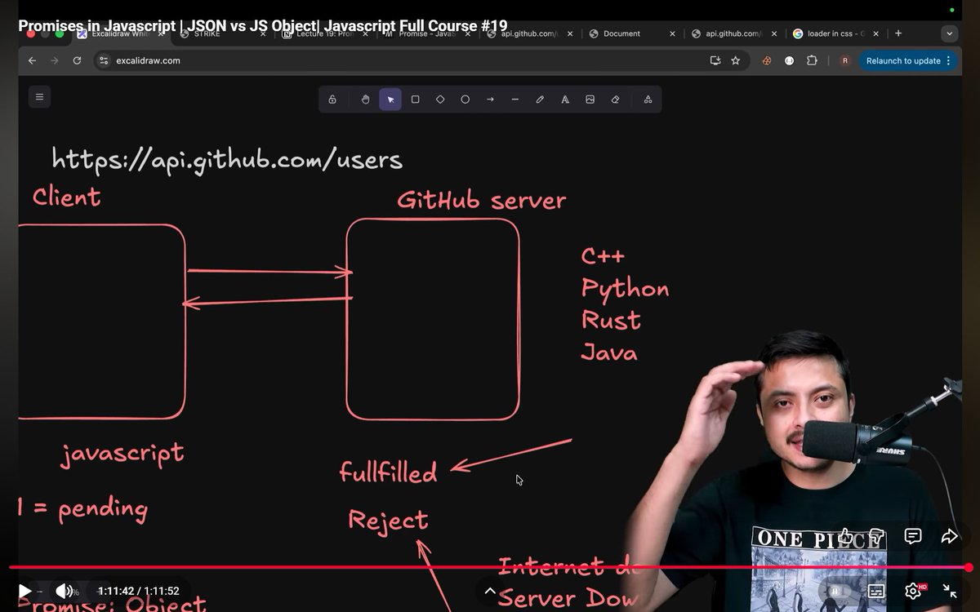The height and width of the screenshot is (612, 980).
Task: Click the 1:11:42 / 1:11:52 time display
Action: [138, 591]
